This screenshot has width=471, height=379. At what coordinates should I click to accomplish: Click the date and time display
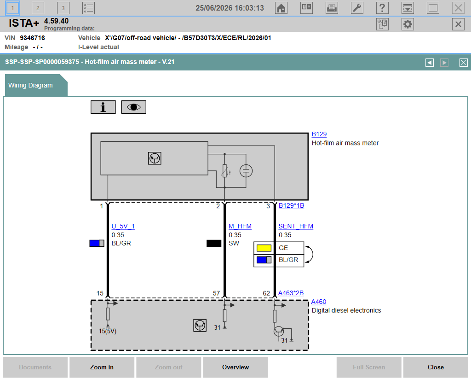230,8
